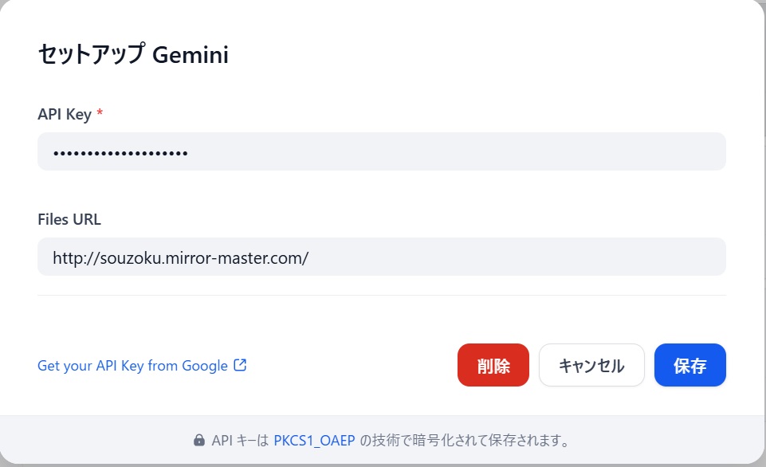This screenshot has width=766, height=467.
Task: Select the Files URL input box
Action: pos(381,257)
